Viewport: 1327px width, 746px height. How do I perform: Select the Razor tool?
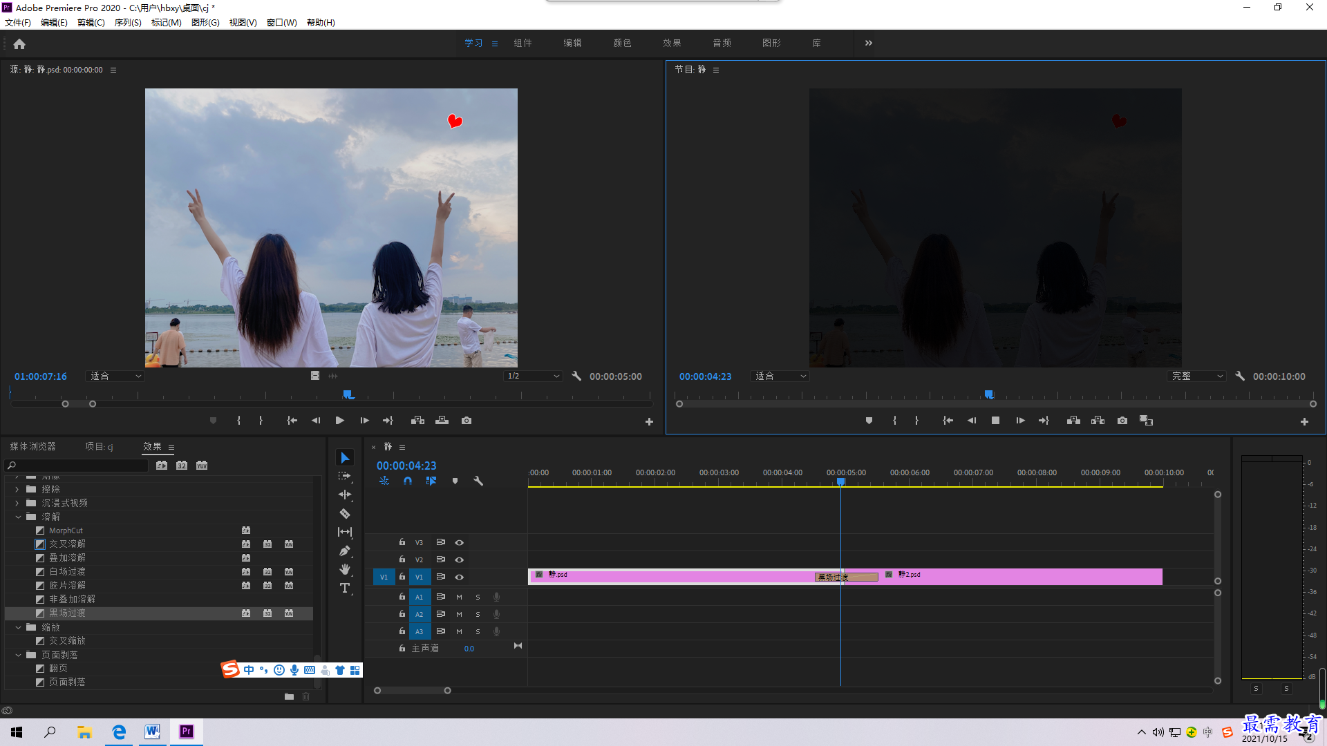(x=345, y=513)
